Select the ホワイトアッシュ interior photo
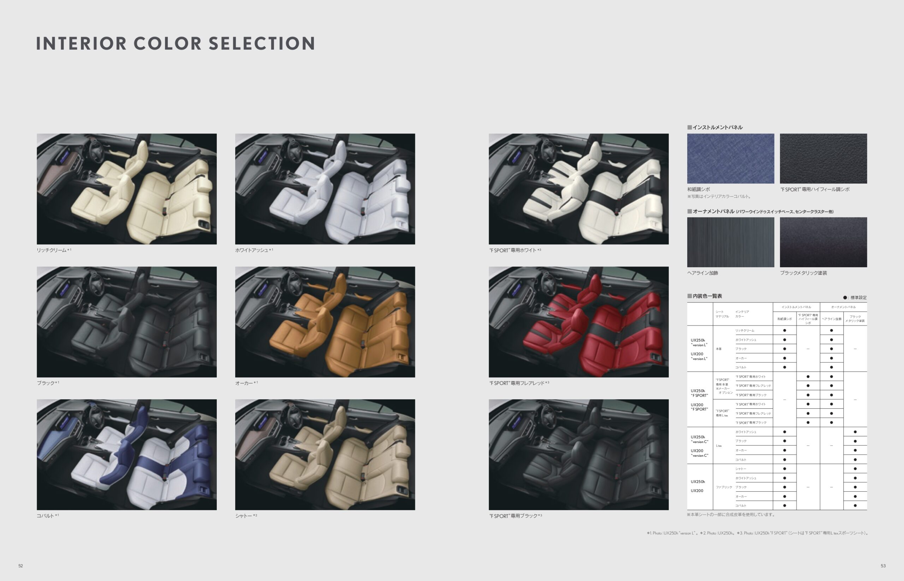904x581 pixels. (x=325, y=188)
